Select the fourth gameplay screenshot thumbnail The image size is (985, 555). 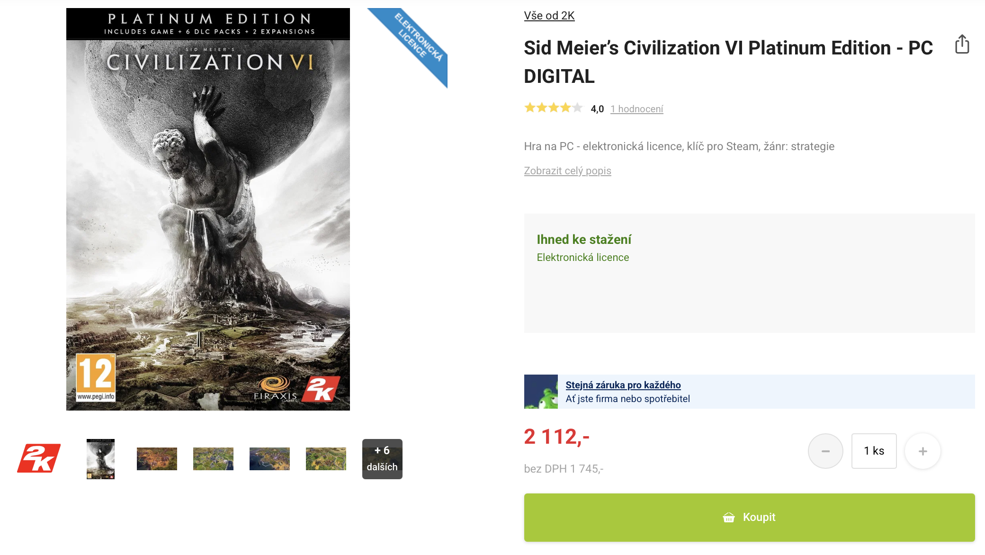tap(326, 459)
